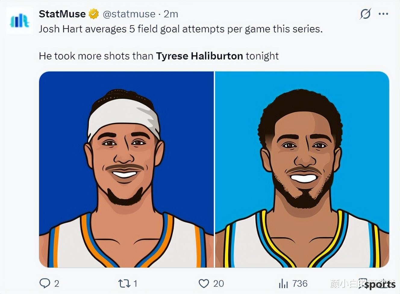
Task: Open the three-dot more options menu
Action: [x=383, y=14]
